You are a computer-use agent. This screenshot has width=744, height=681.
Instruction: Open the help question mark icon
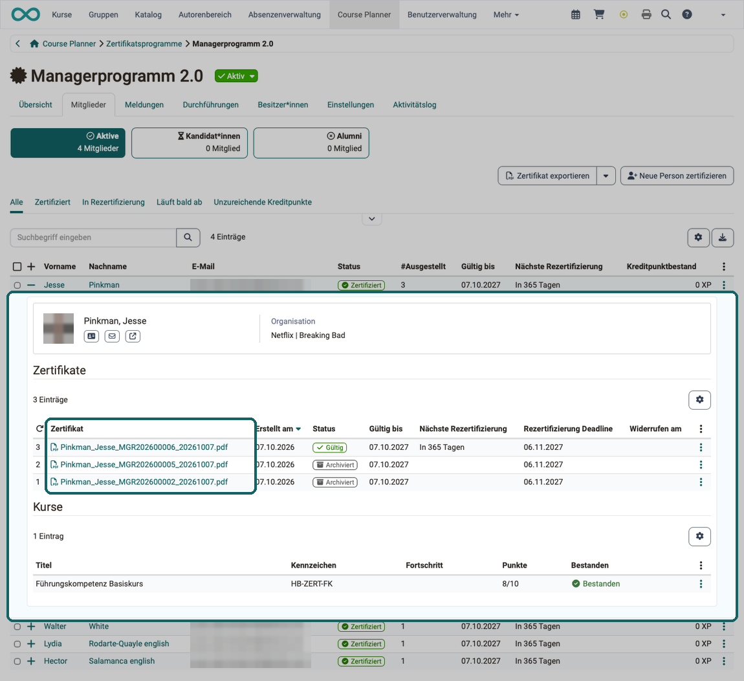(x=686, y=15)
